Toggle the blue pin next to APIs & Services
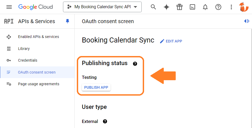 point(68,21)
